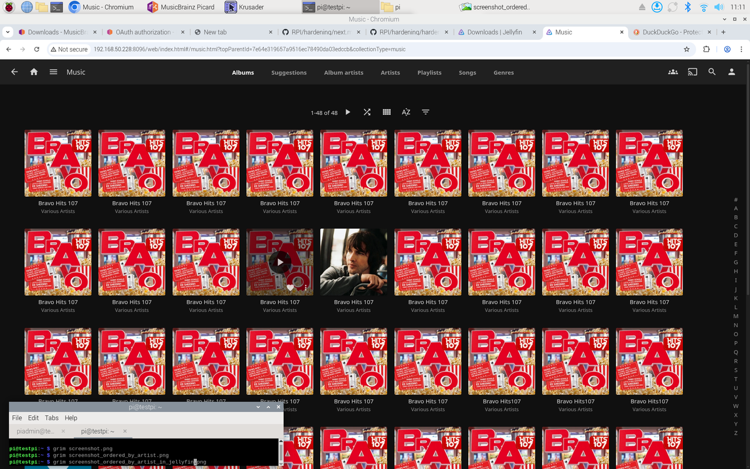This screenshot has width=750, height=469.
Task: Click the terminal window vertical scrollbar
Action: tap(281, 452)
